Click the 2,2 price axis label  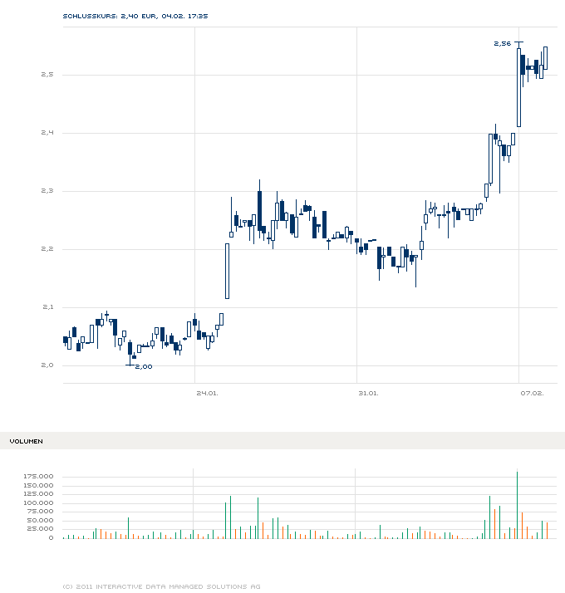(x=47, y=249)
